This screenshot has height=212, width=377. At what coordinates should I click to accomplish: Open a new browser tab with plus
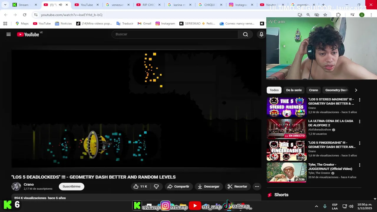(x=323, y=5)
